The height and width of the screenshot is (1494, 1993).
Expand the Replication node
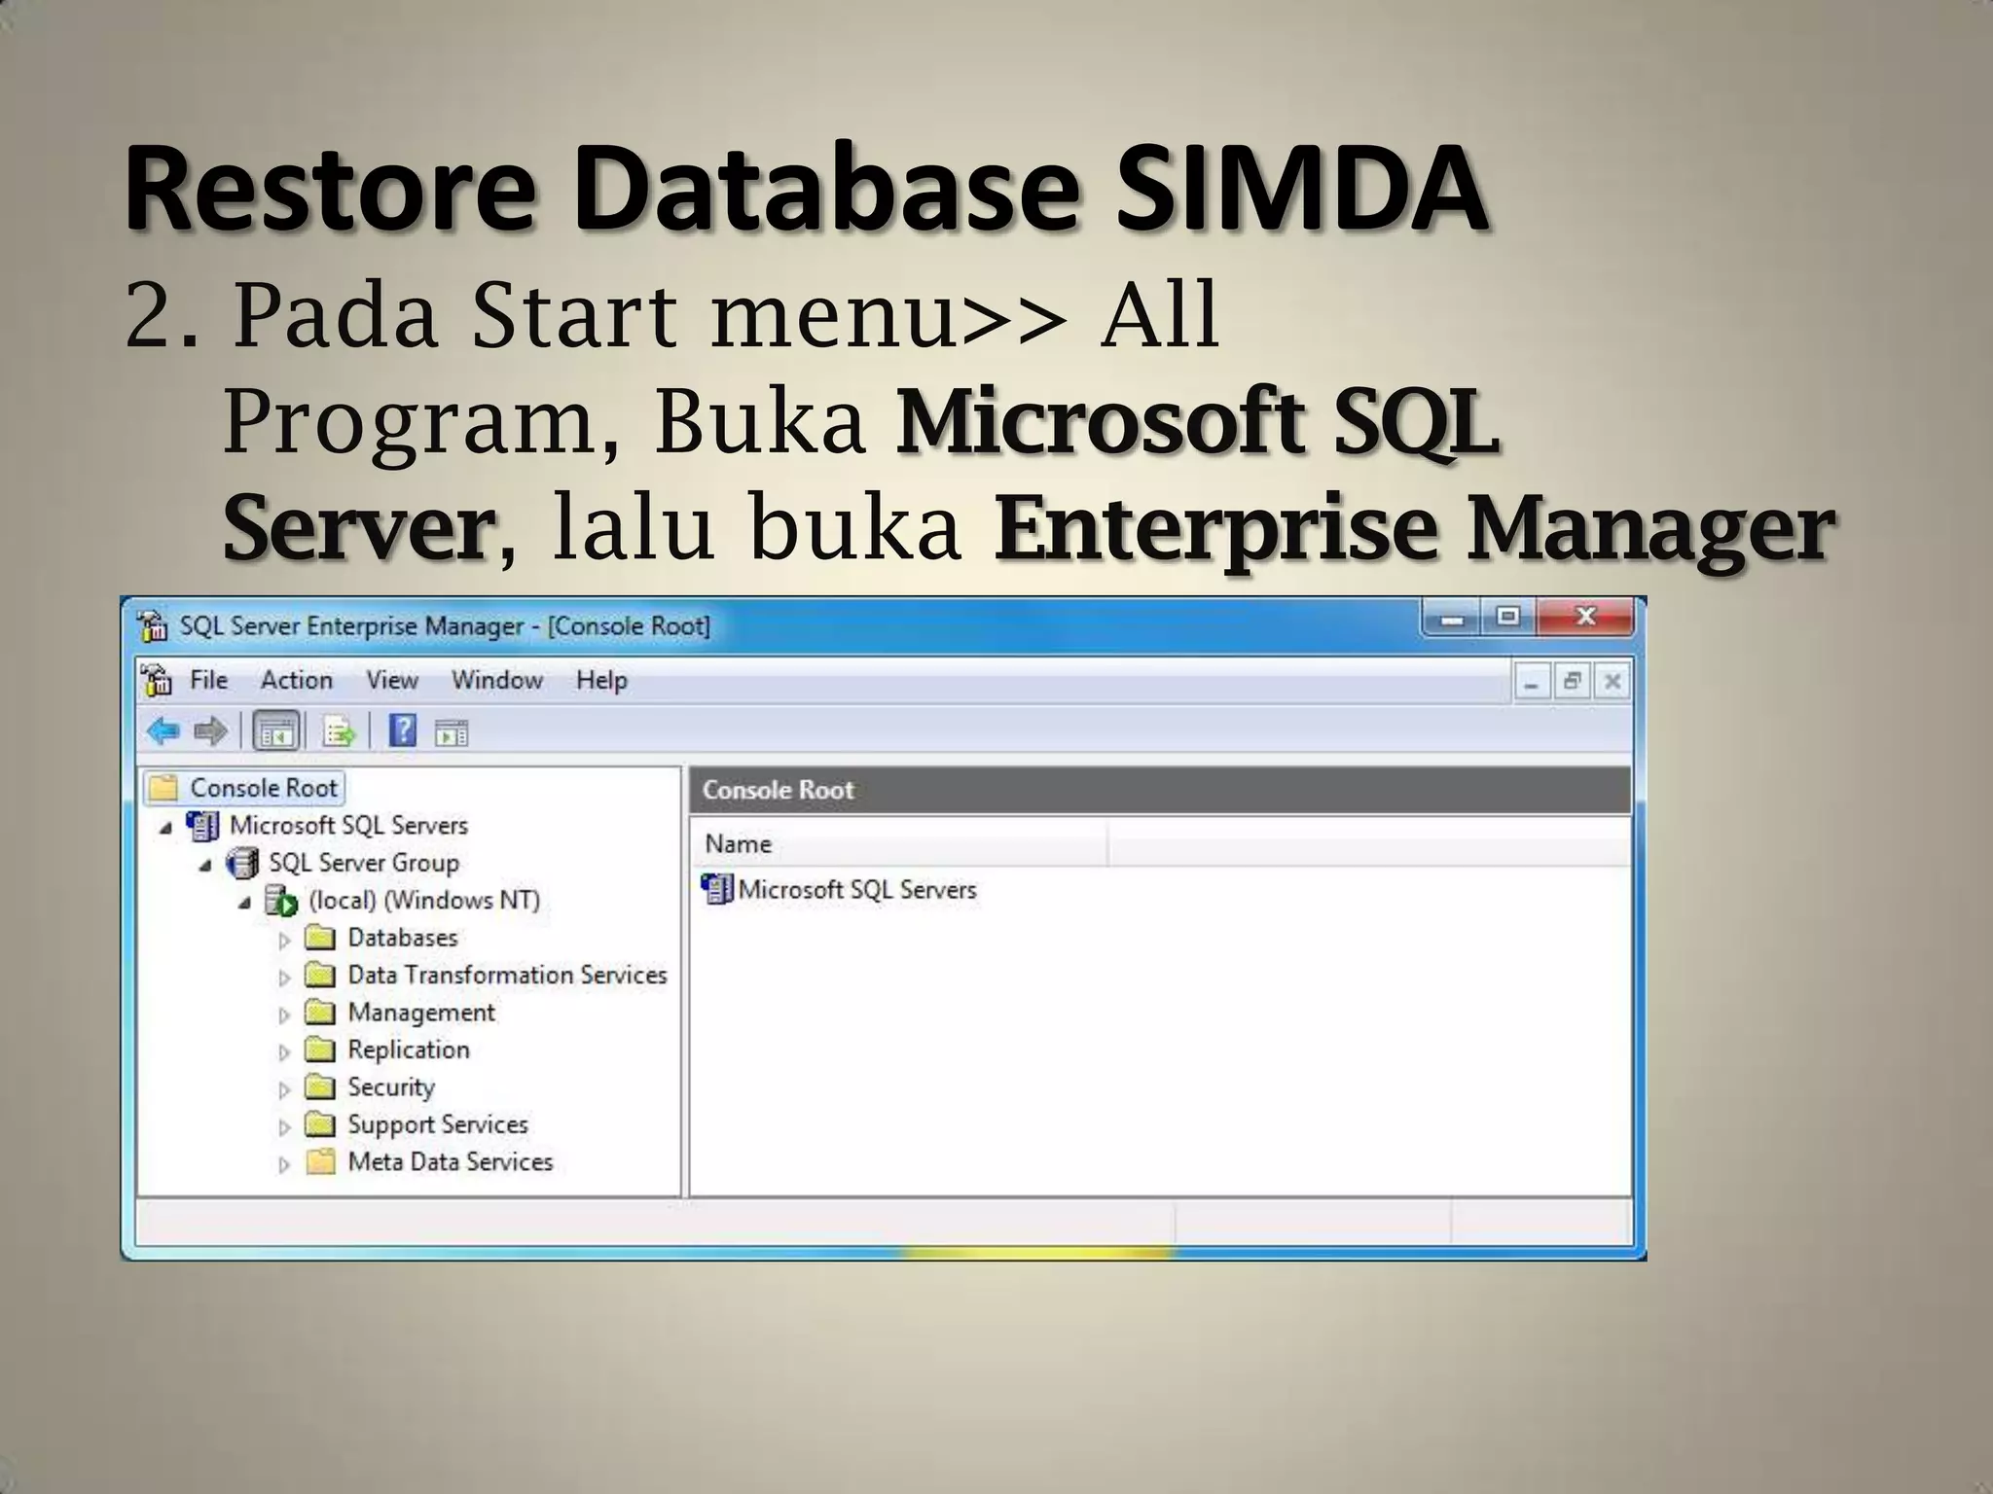click(284, 1052)
